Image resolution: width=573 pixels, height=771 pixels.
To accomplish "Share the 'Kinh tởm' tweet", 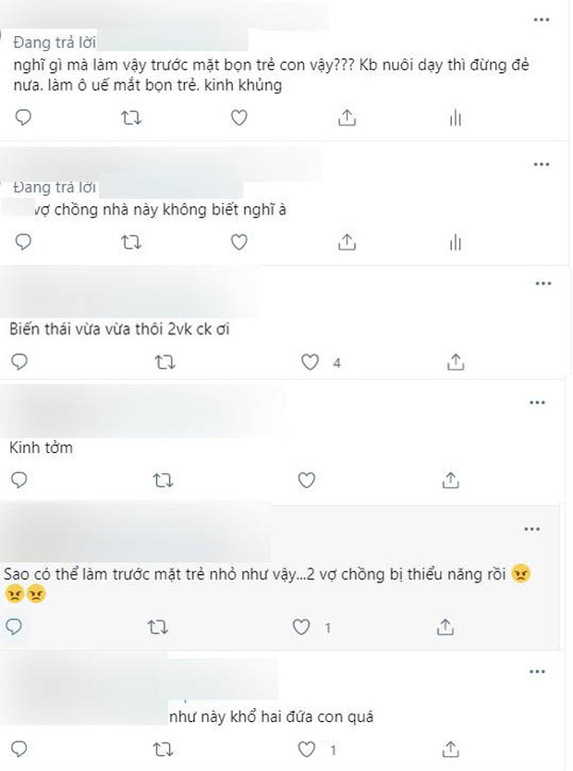I will click(x=451, y=480).
